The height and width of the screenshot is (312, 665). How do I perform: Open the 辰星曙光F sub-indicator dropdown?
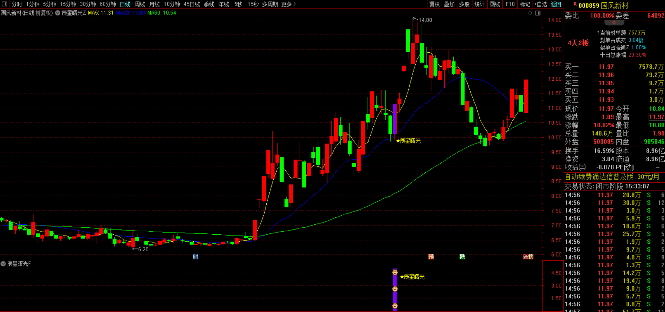(x=3, y=264)
